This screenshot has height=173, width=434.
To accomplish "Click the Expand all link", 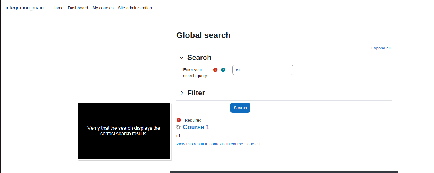I will click(x=381, y=48).
